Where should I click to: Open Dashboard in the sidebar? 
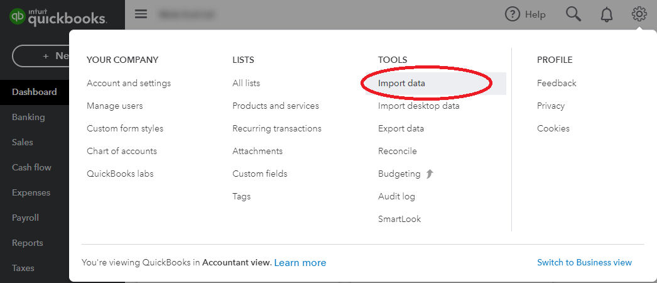point(35,92)
